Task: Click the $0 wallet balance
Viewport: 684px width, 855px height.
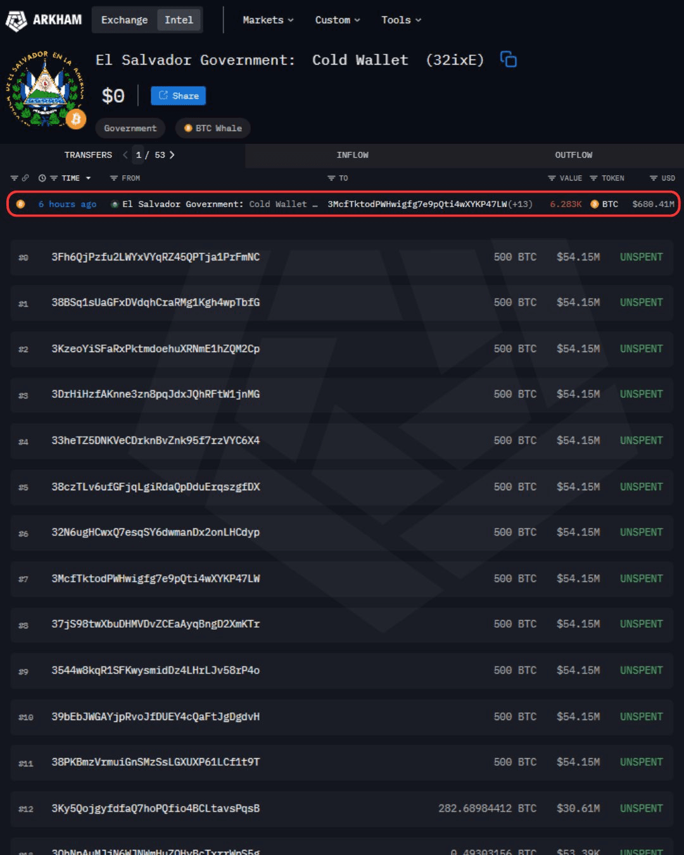Action: [x=113, y=96]
